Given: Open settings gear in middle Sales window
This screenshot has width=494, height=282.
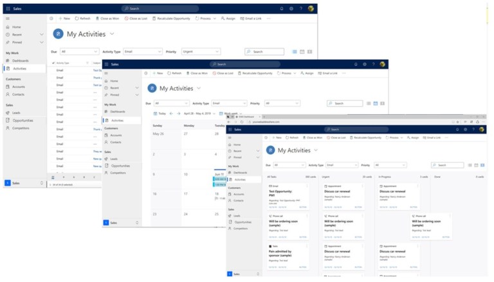Looking at the screenshot, I should coord(365,64).
